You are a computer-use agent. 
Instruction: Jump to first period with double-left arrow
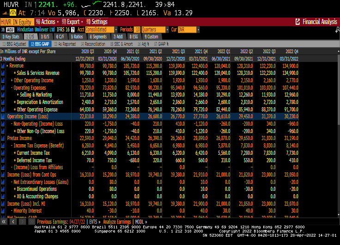(4, 222)
